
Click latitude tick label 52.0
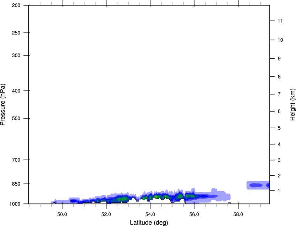click(106, 215)
